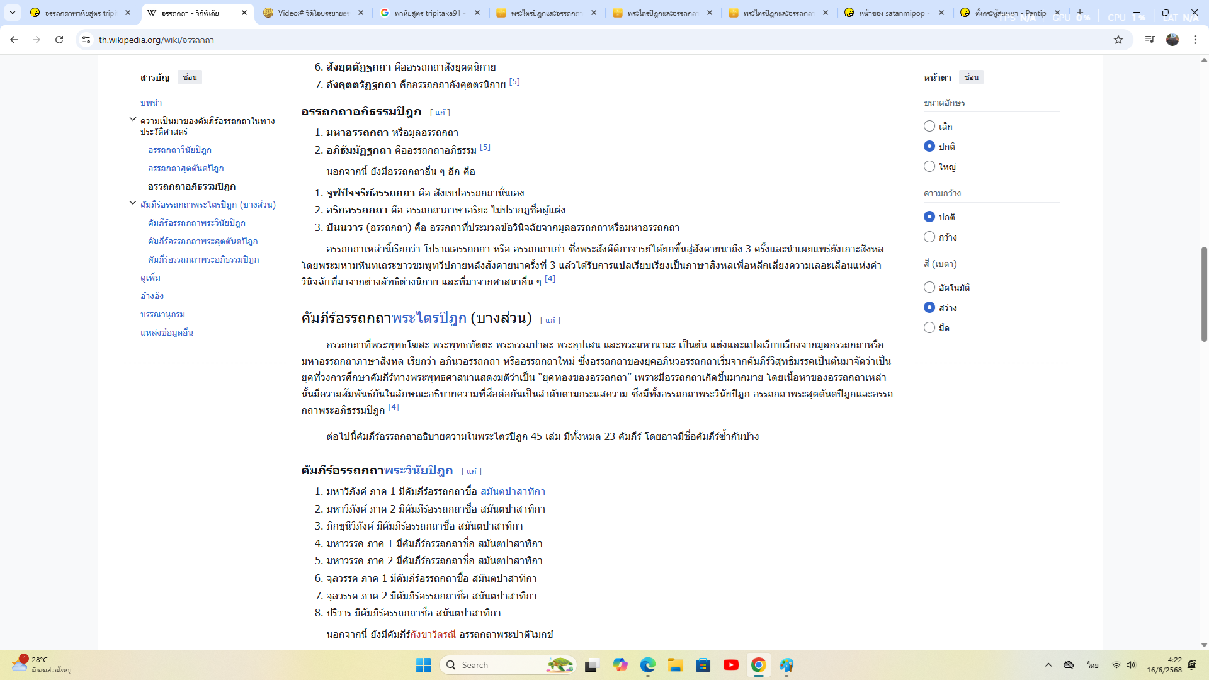1209x680 pixels.
Task: Select the ใหญ่ font size option
Action: point(929,166)
